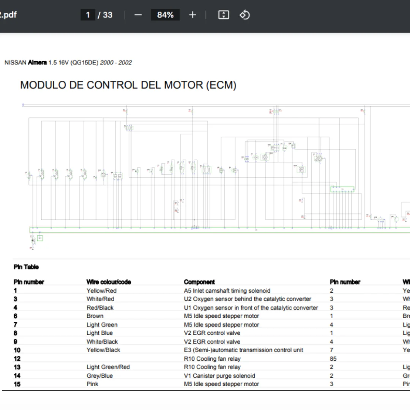Select wire colour 'Grey/Blue' cell
This screenshot has width=410, height=410.
[x=99, y=375]
